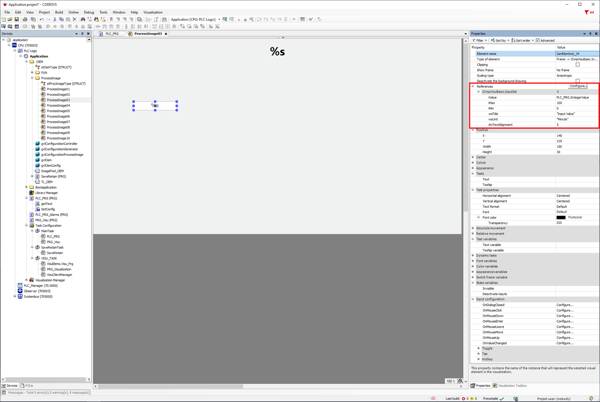600x402 pixels.
Task: Open the Sort by dropdown
Action: (x=500, y=40)
